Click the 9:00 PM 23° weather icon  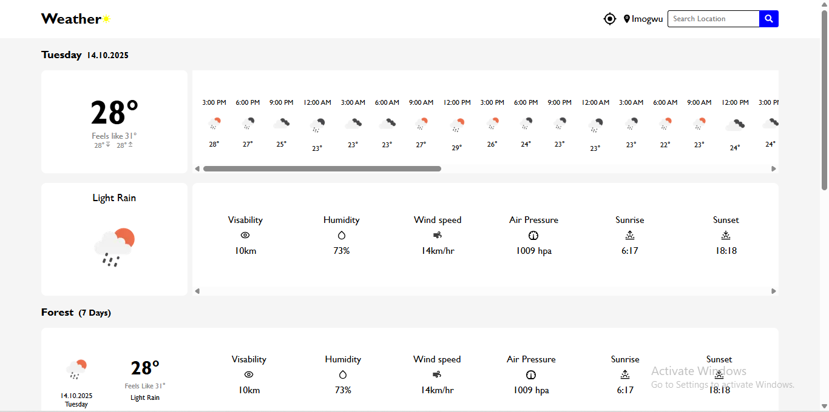[x=560, y=124]
